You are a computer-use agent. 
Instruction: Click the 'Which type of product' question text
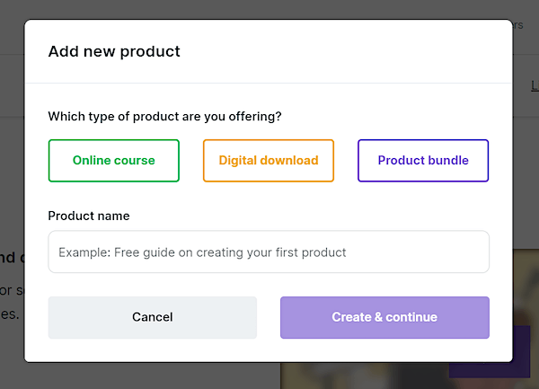point(164,117)
